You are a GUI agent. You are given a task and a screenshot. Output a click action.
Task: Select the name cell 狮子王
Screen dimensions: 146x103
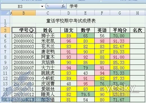coord(48,36)
